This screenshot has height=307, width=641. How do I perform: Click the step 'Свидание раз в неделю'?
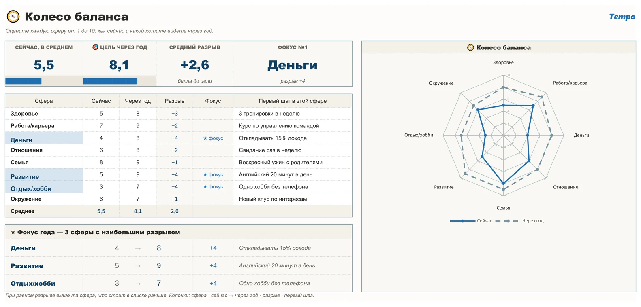[x=270, y=150]
